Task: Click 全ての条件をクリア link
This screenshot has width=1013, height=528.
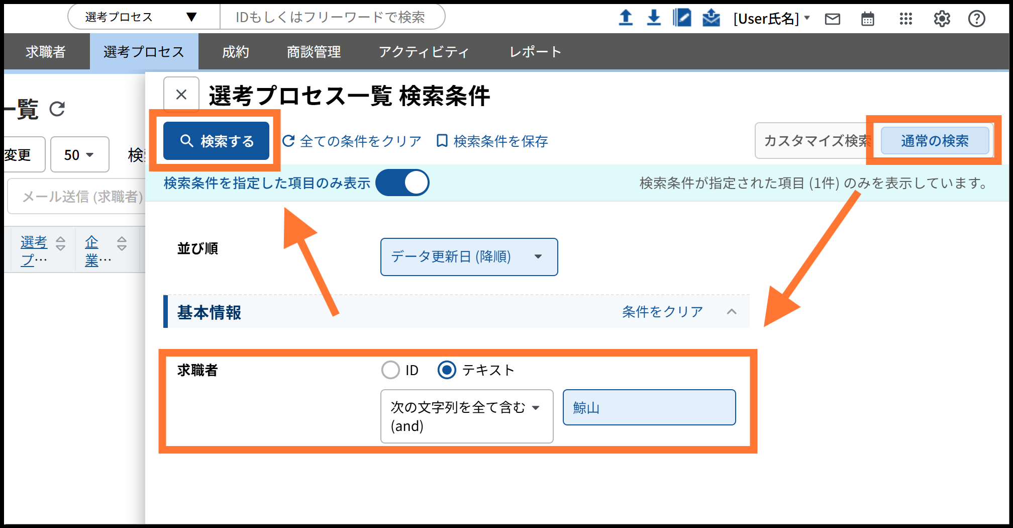Action: point(352,141)
